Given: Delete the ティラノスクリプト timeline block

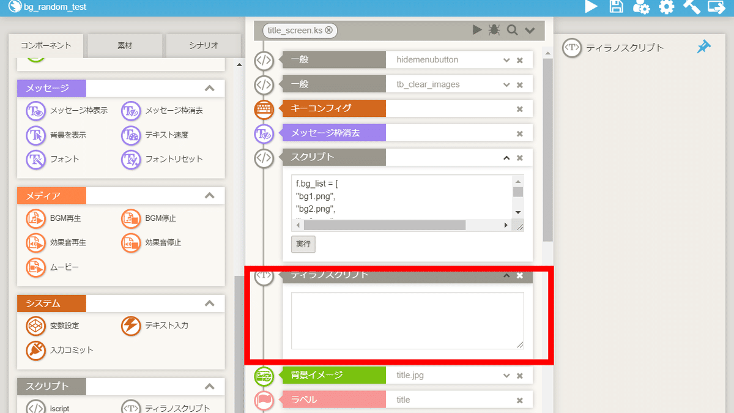Looking at the screenshot, I should (x=520, y=275).
